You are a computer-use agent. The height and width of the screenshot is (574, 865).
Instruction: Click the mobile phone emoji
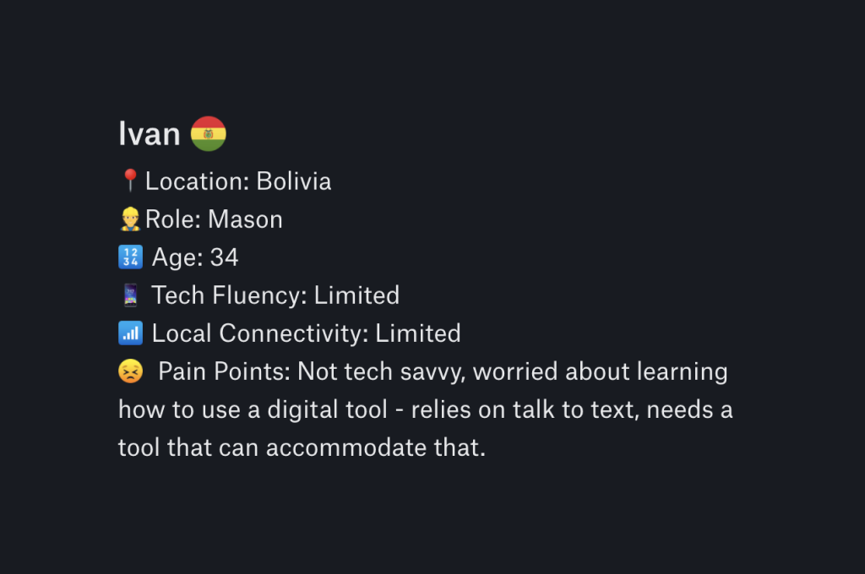(x=130, y=295)
